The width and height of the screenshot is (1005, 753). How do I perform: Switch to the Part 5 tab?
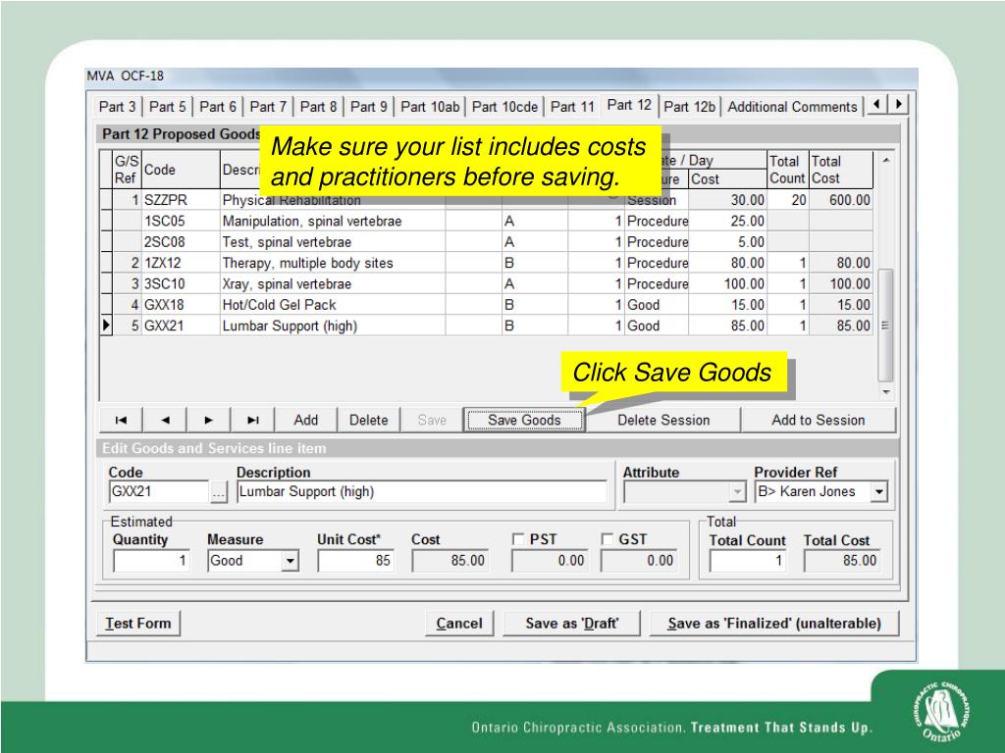pyautogui.click(x=167, y=107)
